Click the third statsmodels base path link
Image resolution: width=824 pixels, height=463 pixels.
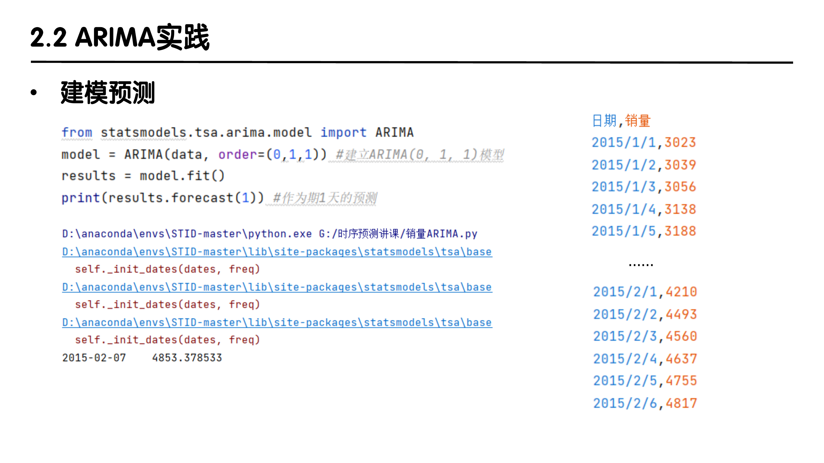(x=277, y=323)
